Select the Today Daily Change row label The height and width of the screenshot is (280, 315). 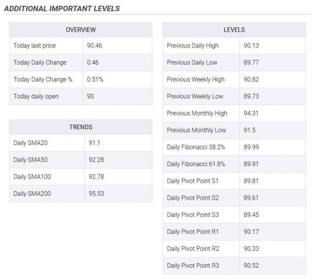[x=40, y=63]
